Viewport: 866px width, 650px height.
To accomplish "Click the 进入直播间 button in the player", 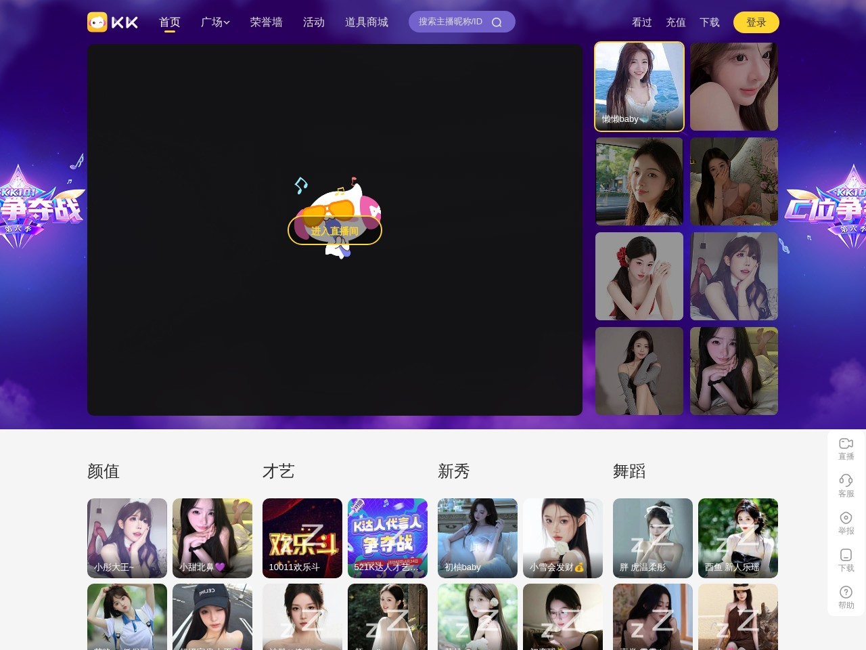I will coord(335,231).
